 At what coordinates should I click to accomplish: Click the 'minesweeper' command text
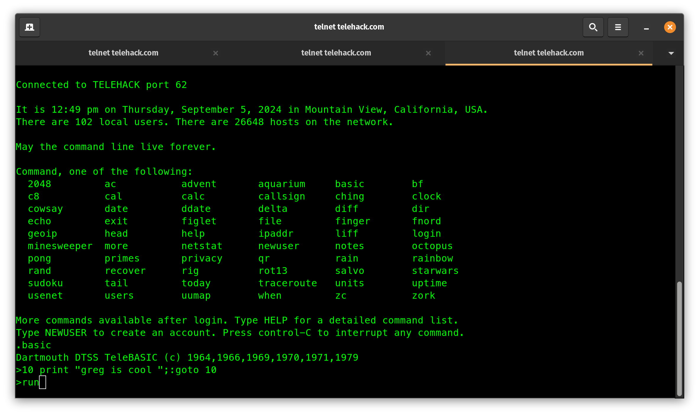point(60,246)
